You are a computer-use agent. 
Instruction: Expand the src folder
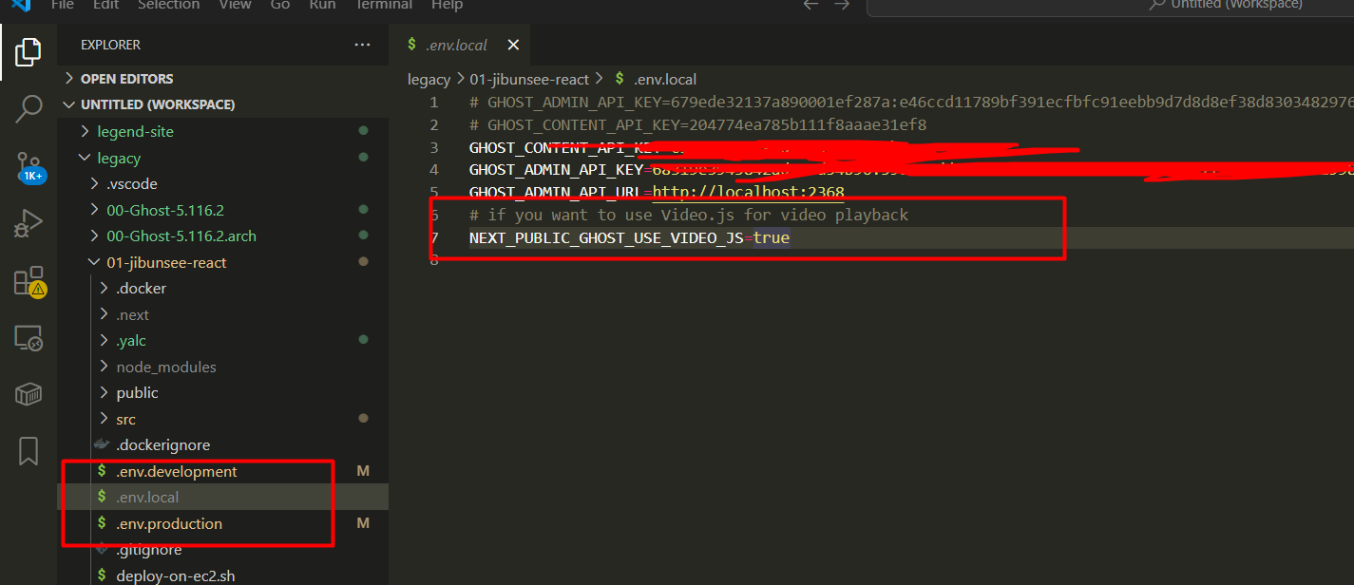pyautogui.click(x=125, y=419)
